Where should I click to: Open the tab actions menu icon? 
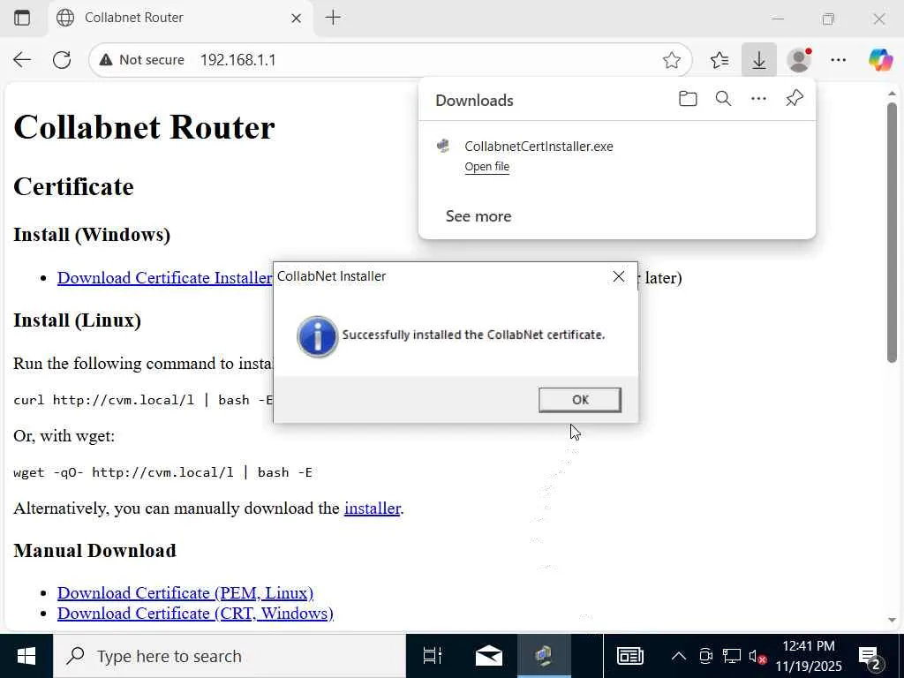[x=22, y=18]
